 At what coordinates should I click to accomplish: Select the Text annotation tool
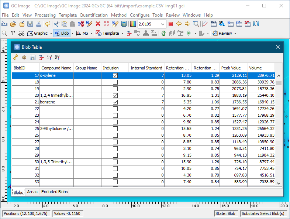[13, 33]
